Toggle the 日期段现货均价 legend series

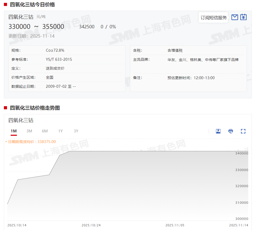pos(31,142)
